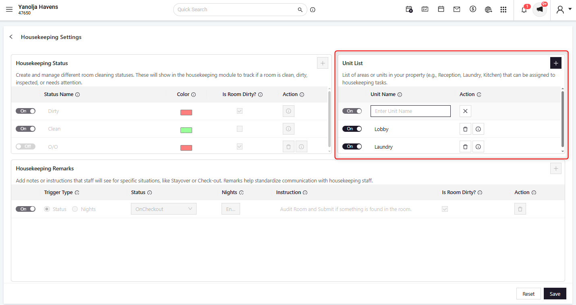Open the plain calendar icon in top bar
576x305 pixels.
click(x=441, y=9)
